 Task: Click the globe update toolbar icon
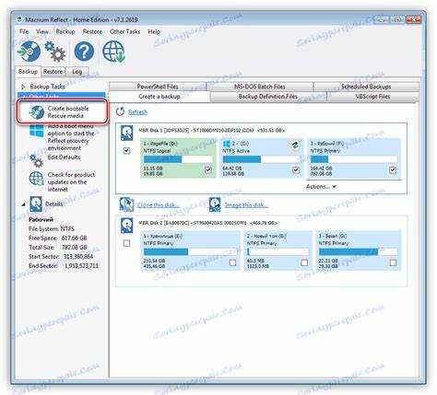(113, 52)
